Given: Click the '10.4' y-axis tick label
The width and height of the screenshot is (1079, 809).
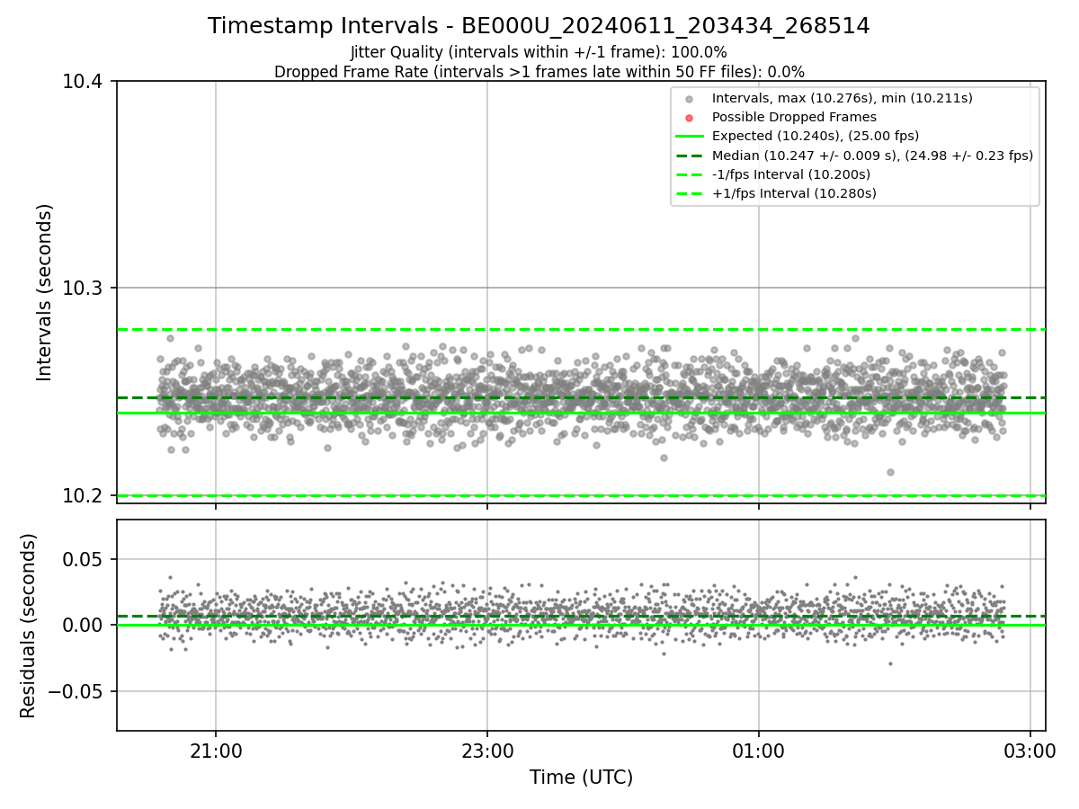Looking at the screenshot, I should (82, 82).
